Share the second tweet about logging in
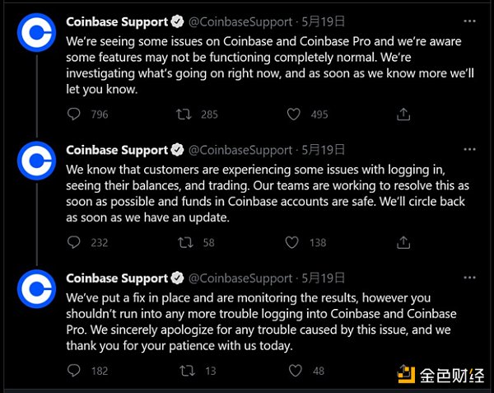Image resolution: width=494 pixels, height=393 pixels. tap(403, 242)
